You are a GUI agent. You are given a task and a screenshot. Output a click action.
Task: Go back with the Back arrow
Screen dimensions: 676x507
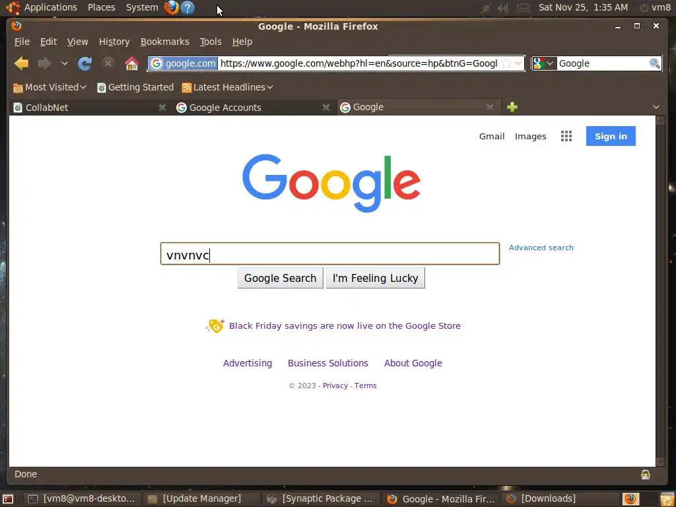[x=22, y=64]
